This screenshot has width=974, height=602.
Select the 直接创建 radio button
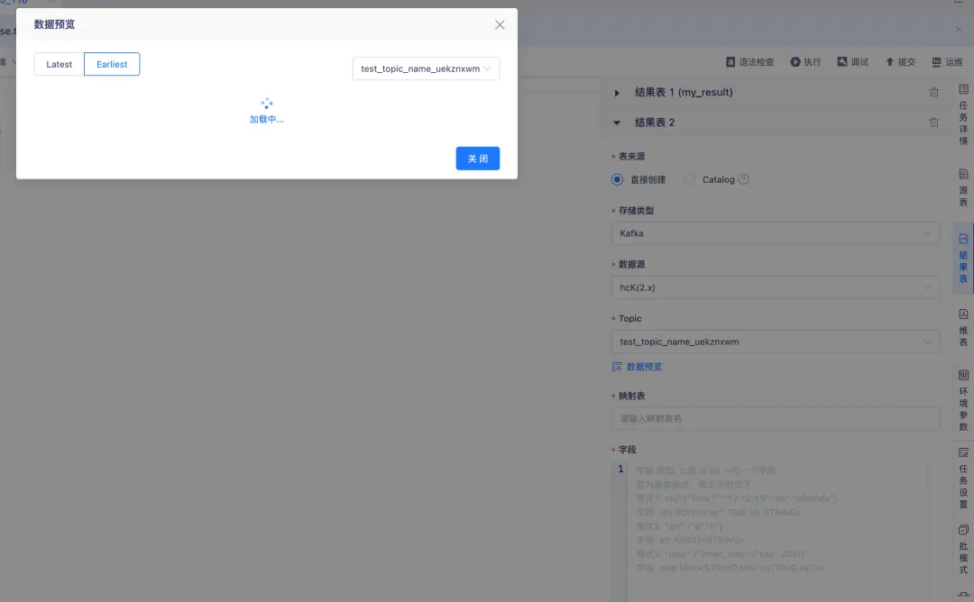[x=616, y=179]
